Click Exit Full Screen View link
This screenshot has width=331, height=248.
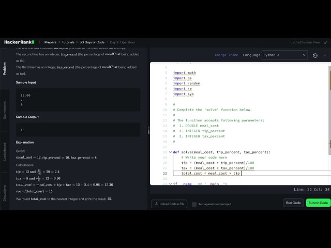[x=305, y=42]
